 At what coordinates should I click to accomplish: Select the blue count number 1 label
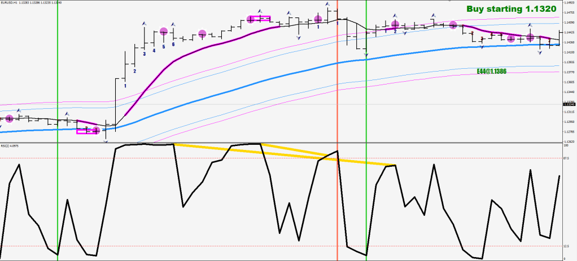pos(124,86)
